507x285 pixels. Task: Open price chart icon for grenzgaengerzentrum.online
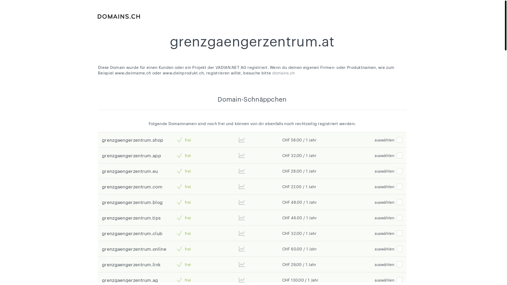point(242,249)
